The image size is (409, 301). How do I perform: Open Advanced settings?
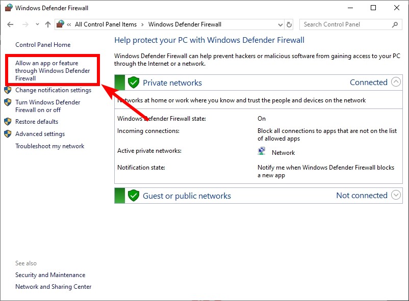[x=40, y=134]
